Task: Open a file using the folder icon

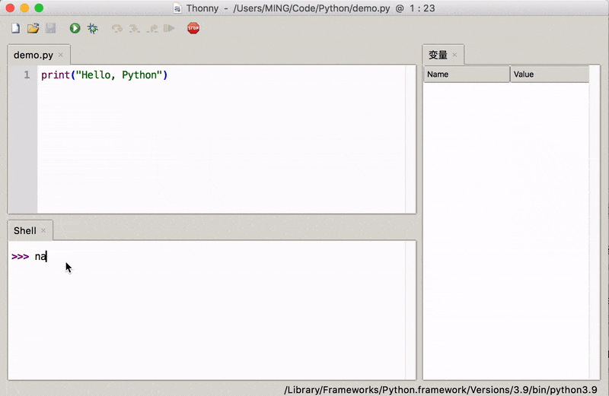Action: coord(33,28)
